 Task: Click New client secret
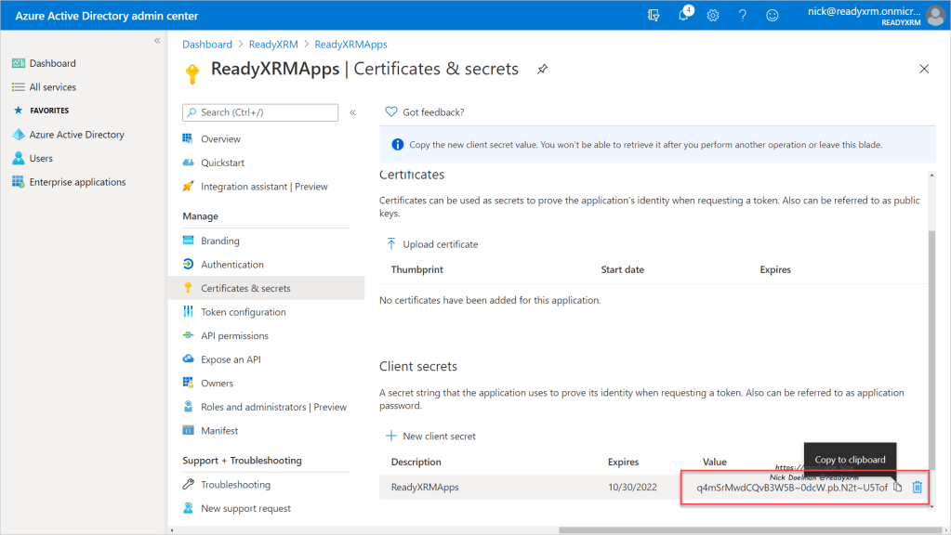point(431,436)
